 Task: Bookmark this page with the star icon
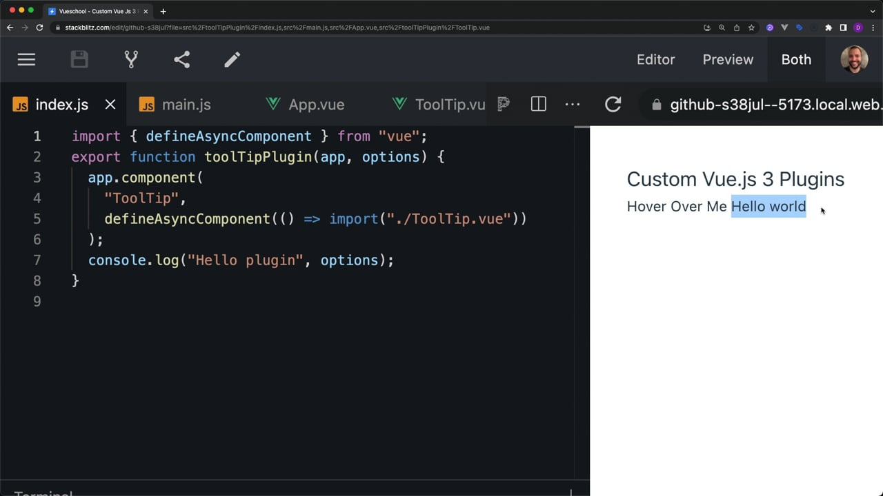coord(751,28)
